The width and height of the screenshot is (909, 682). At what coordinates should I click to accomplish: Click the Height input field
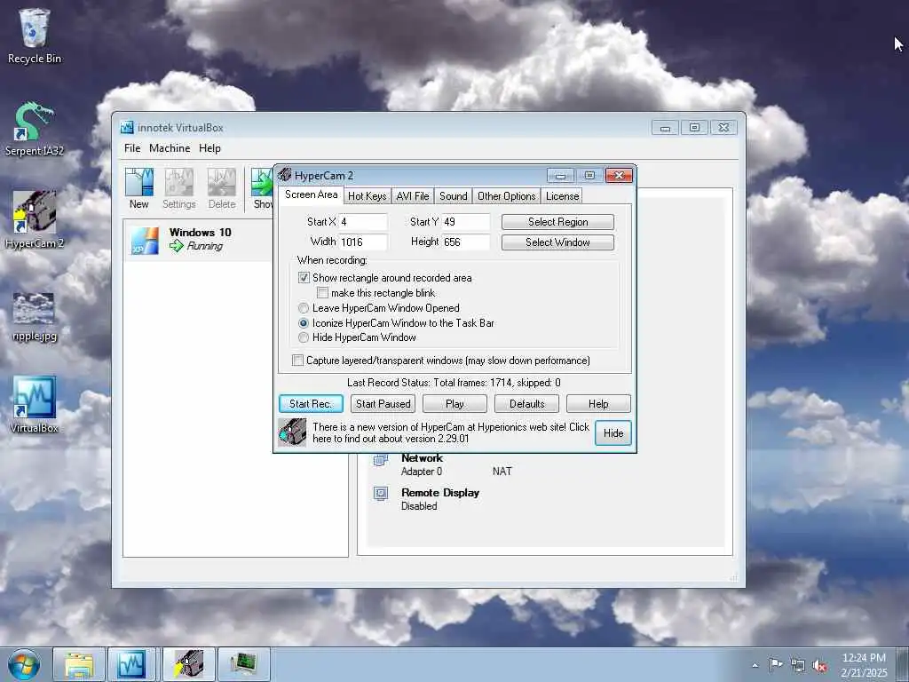pos(466,242)
